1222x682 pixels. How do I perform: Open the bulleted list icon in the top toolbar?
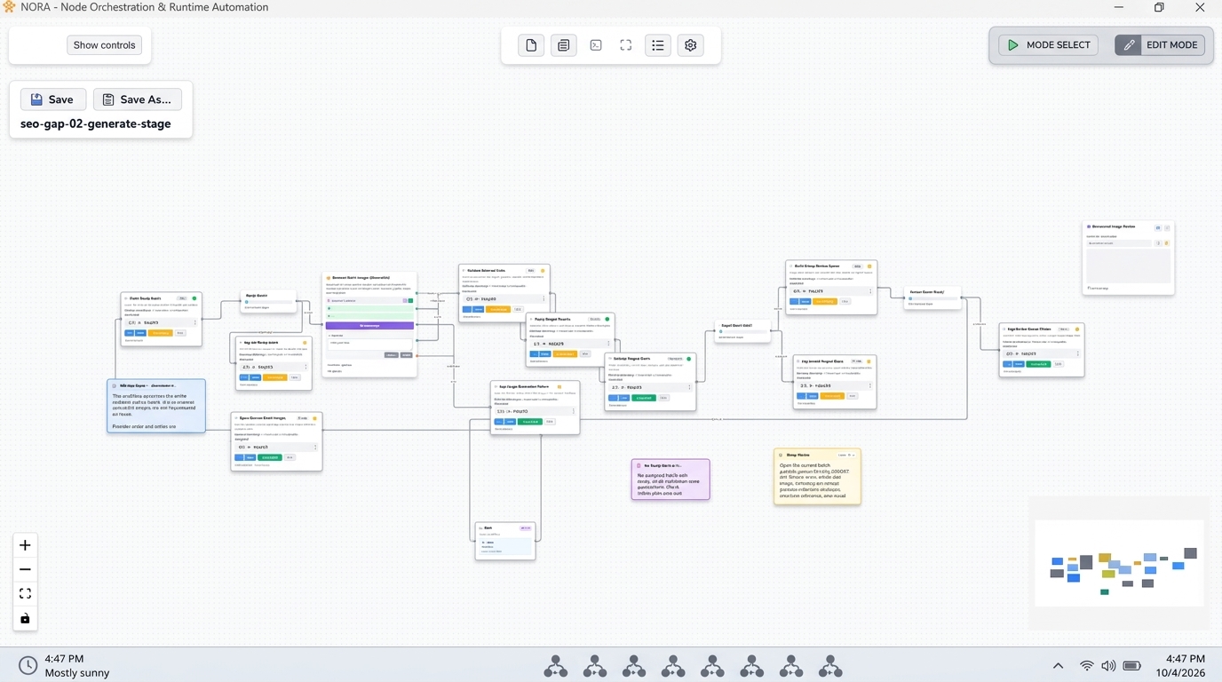[658, 45]
